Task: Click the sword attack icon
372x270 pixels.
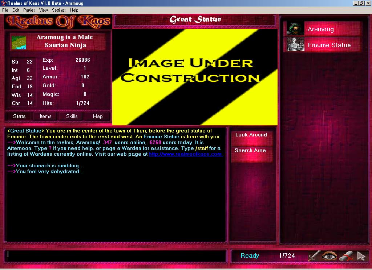Action: (314, 256)
